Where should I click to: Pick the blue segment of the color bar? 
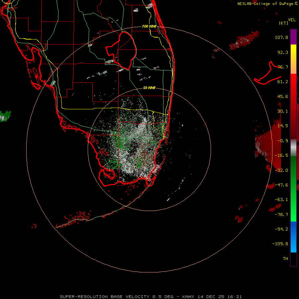(x=293, y=237)
